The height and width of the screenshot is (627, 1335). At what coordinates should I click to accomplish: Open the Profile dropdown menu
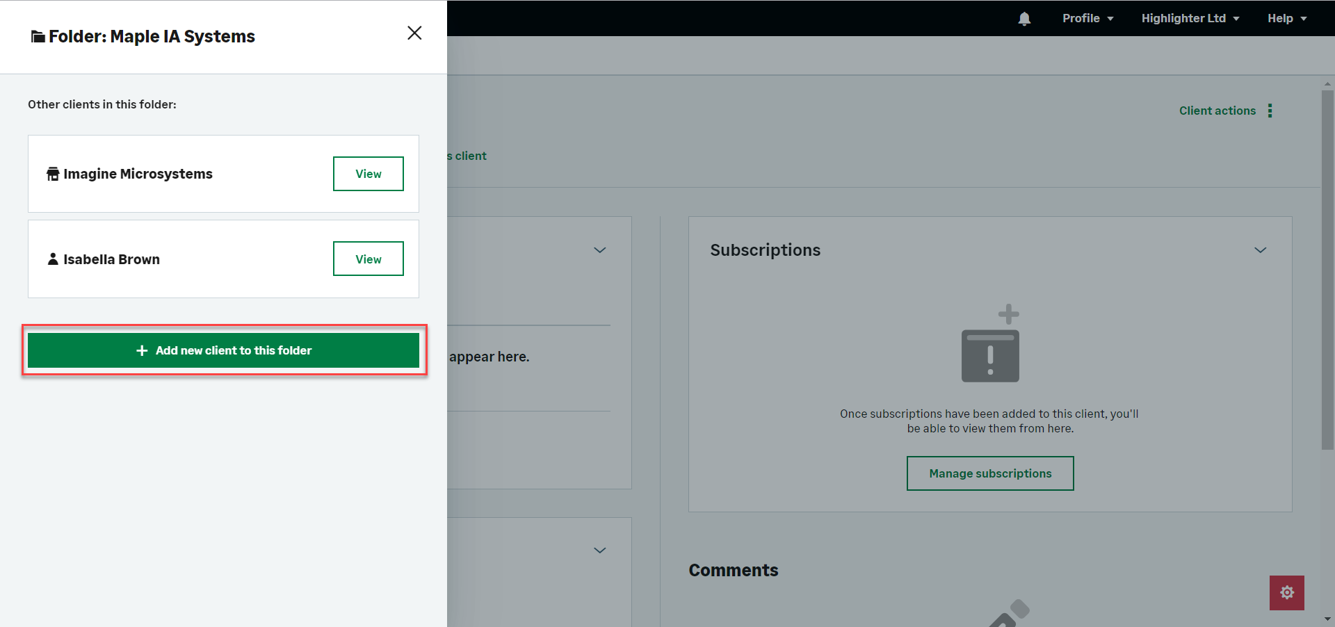(1087, 19)
